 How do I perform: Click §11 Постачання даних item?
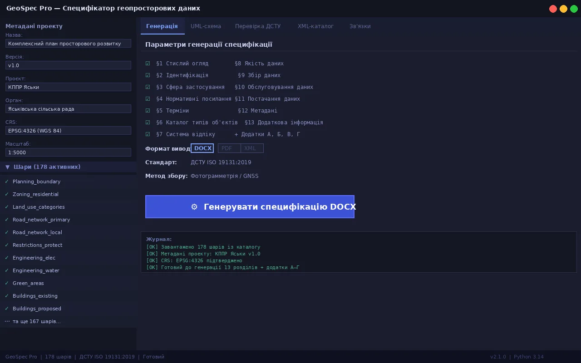coord(267,99)
